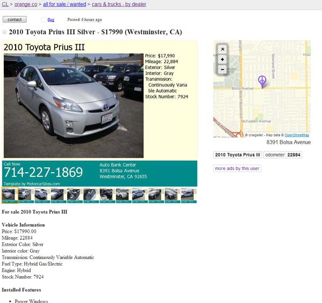The width and height of the screenshot is (322, 303).
Task: Zoom in on the map
Action: (222, 60)
